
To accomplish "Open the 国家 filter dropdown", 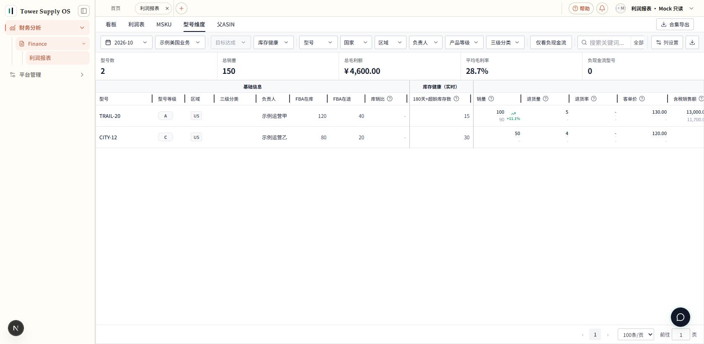I will pyautogui.click(x=356, y=42).
